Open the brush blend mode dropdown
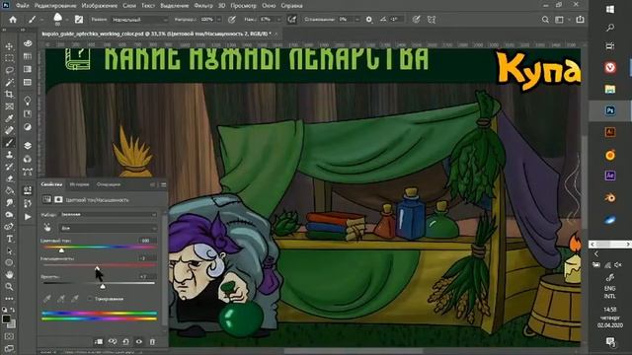The width and height of the screenshot is (632, 355). (x=139, y=20)
